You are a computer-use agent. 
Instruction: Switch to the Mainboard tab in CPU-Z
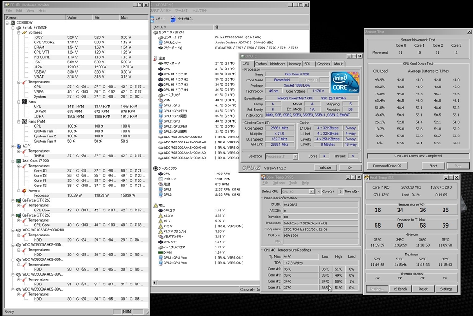pyautogui.click(x=278, y=64)
